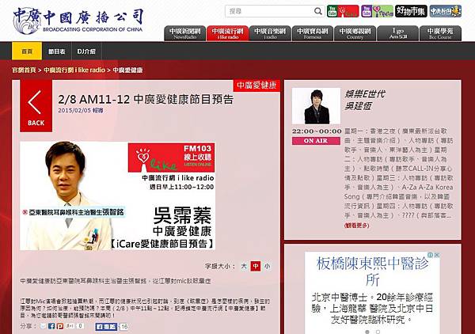This screenshot has height=334, width=475.
Task: Click into the search input field
Action: point(270,11)
